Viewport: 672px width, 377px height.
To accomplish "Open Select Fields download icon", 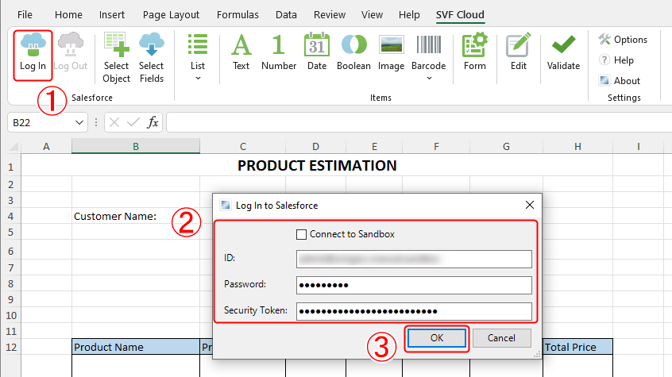I will click(x=152, y=44).
